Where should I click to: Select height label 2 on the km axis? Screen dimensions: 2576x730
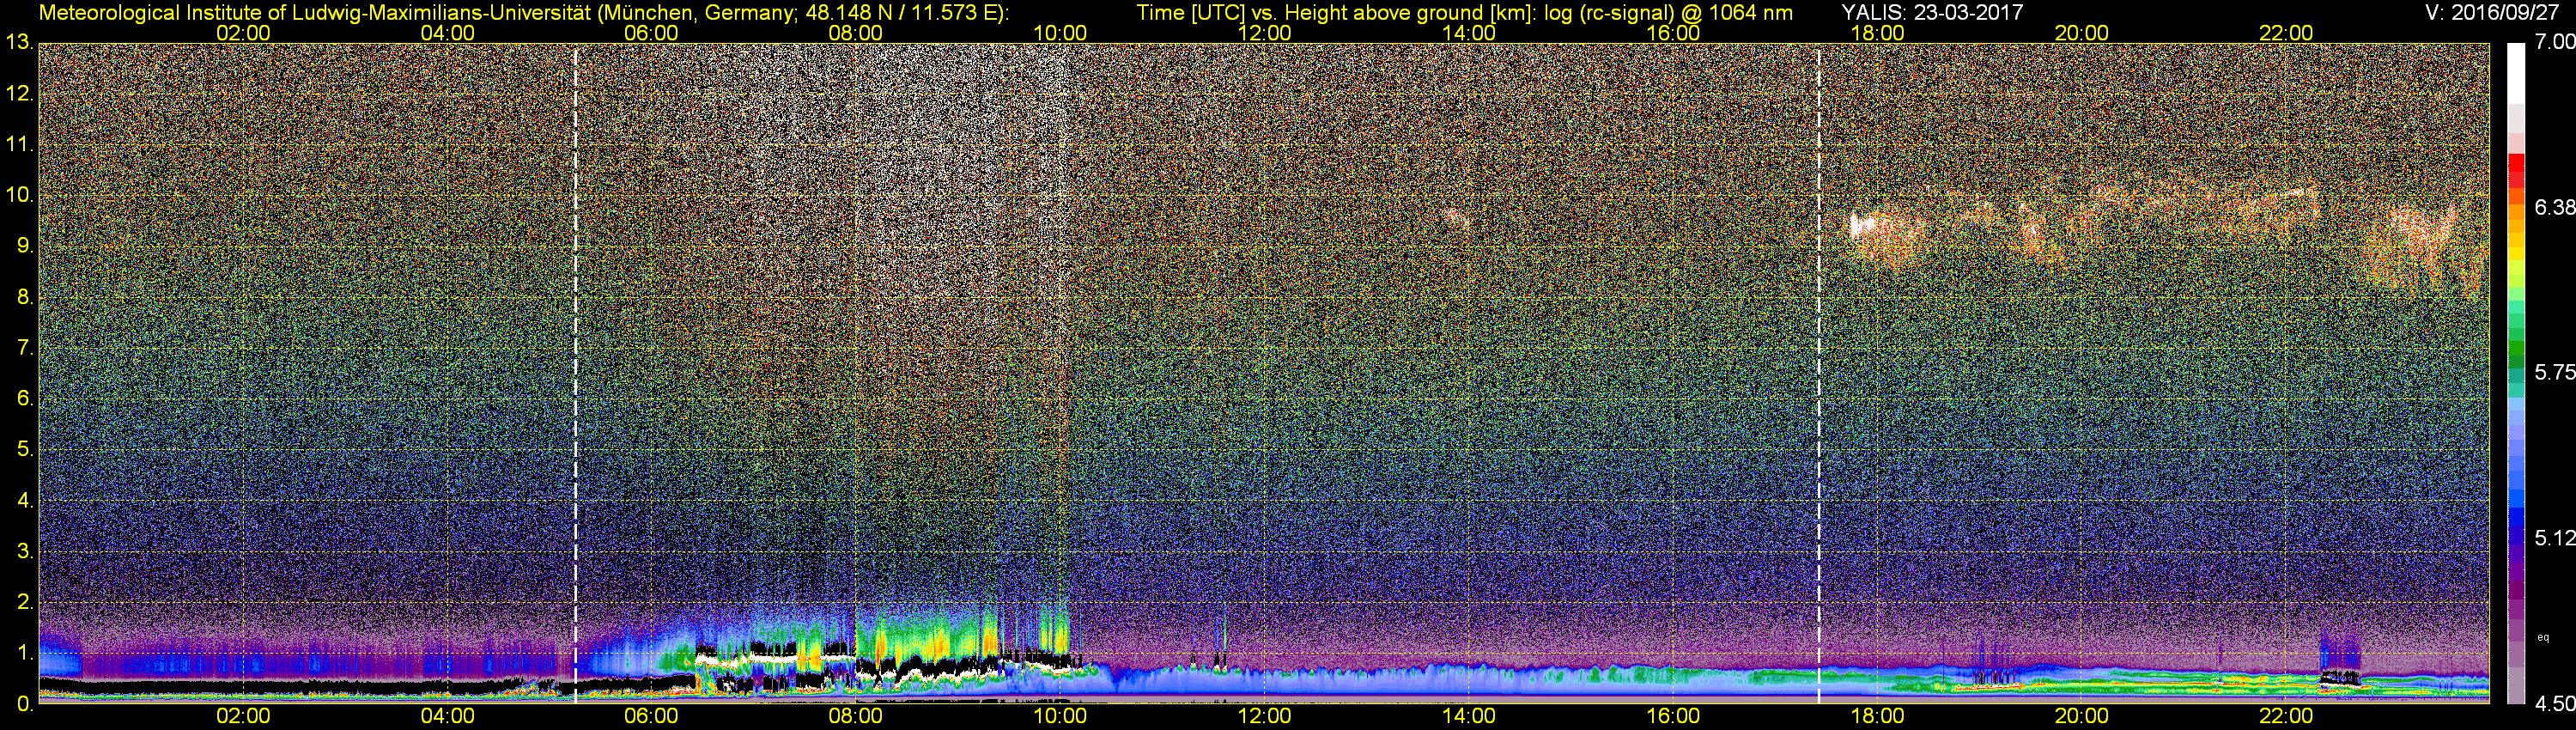[24, 602]
